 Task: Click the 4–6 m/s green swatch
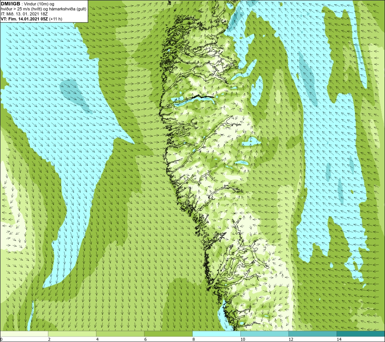pos(120,334)
